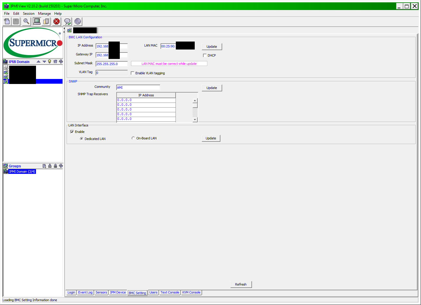Select IPMI Domain (3/4) in Groups list

[22, 172]
